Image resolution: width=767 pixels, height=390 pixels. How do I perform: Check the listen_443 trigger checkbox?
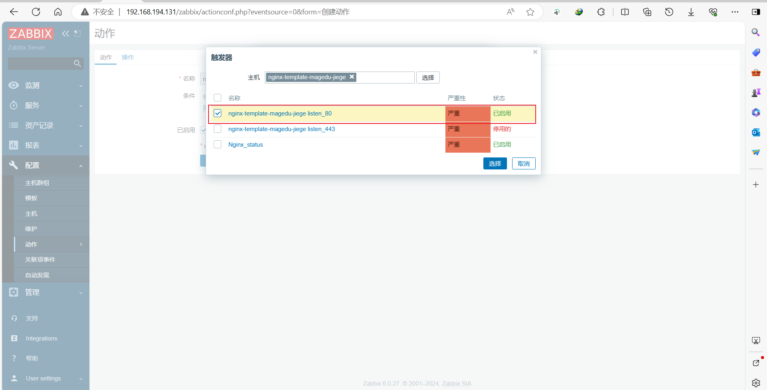tap(218, 129)
